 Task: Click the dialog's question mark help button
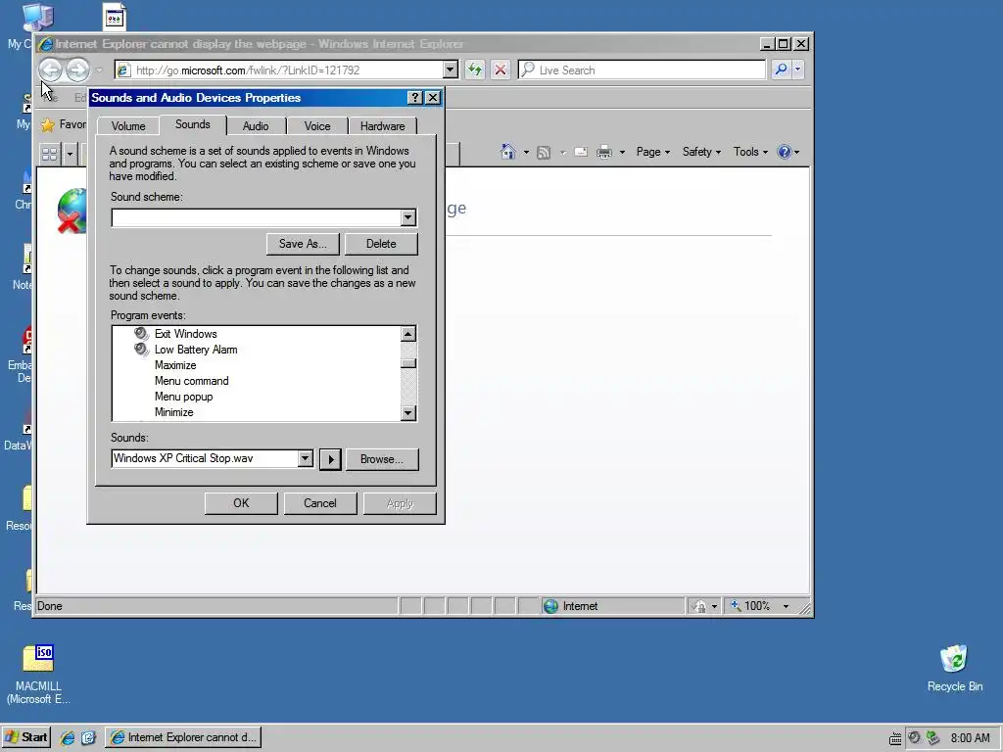[x=415, y=97]
